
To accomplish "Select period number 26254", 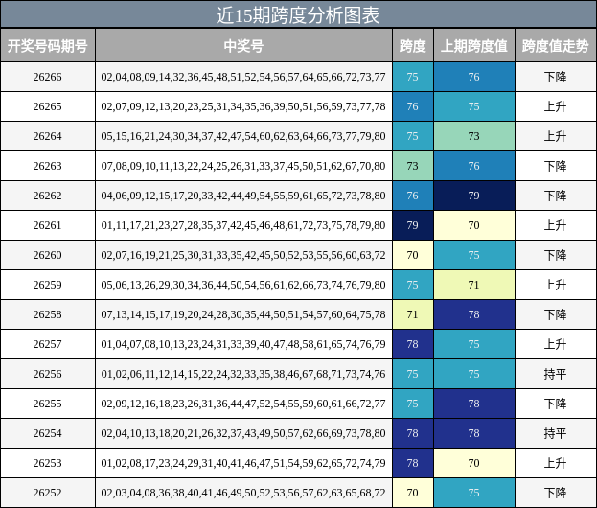I will (47, 433).
